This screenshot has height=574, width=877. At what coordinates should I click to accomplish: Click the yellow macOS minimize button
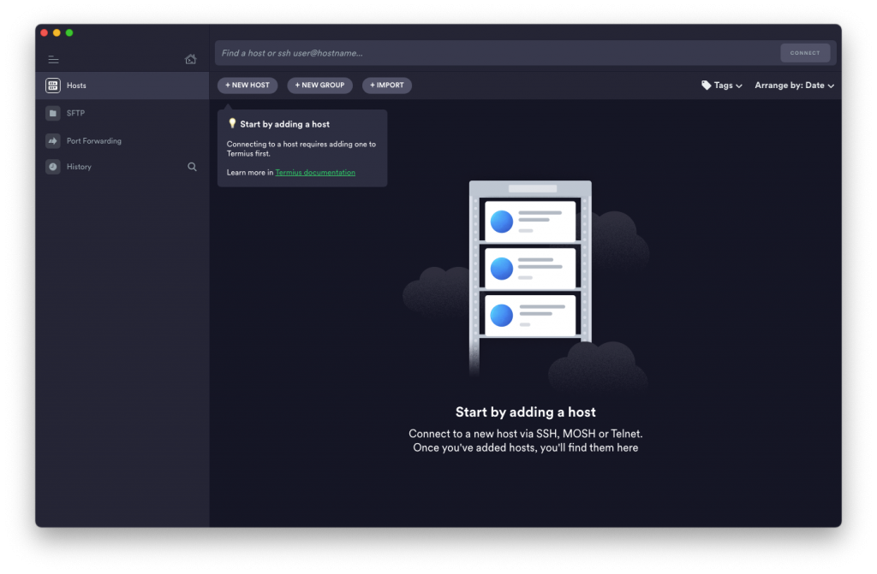[x=57, y=33]
